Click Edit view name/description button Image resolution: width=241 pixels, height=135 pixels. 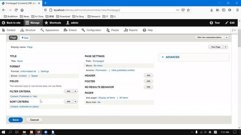209,37
